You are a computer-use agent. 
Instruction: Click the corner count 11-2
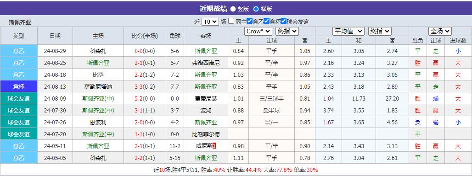175,146
